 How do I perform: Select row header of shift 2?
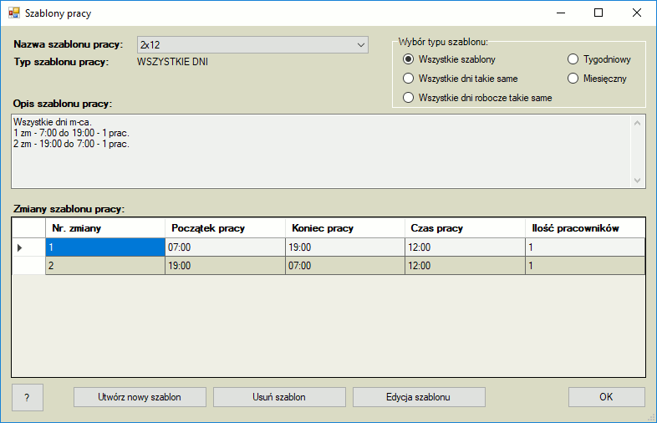[x=28, y=266]
